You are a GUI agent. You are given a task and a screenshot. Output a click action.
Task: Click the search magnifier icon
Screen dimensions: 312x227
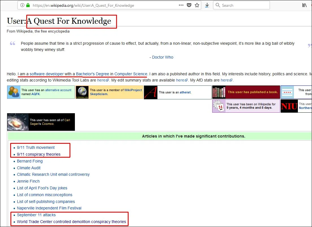218,5
